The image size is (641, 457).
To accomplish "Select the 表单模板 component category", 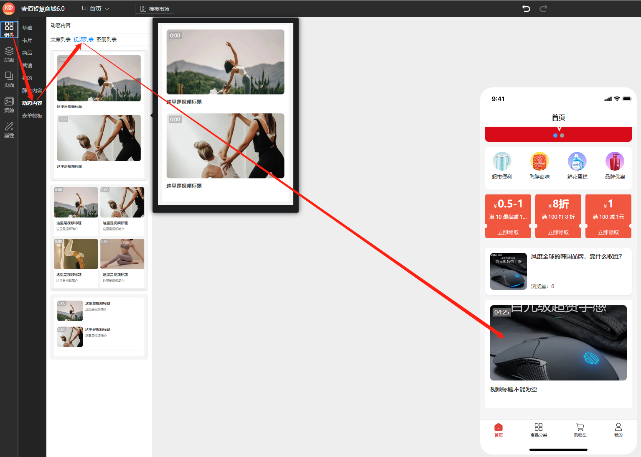I will (32, 116).
